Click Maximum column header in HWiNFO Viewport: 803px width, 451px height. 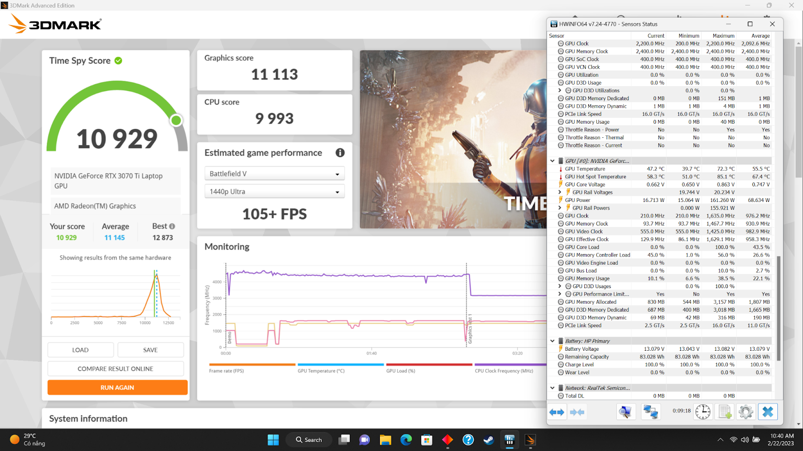[x=719, y=36]
